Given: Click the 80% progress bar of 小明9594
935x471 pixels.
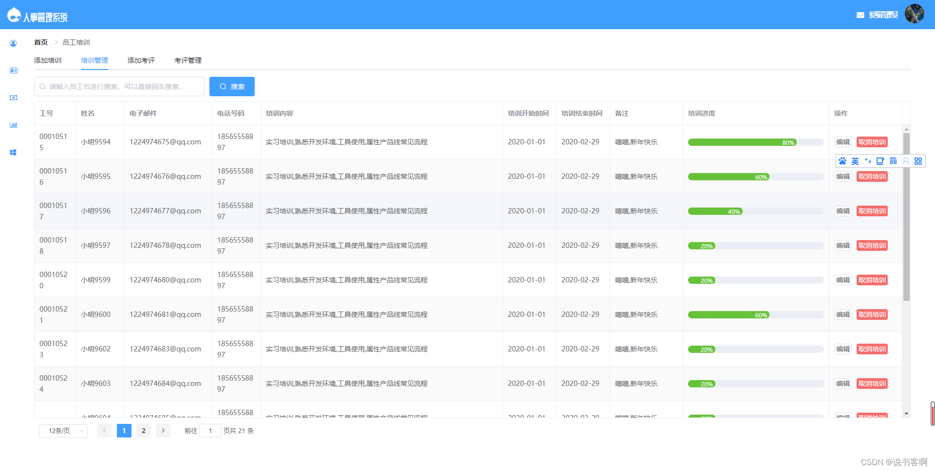Looking at the screenshot, I should [x=756, y=142].
